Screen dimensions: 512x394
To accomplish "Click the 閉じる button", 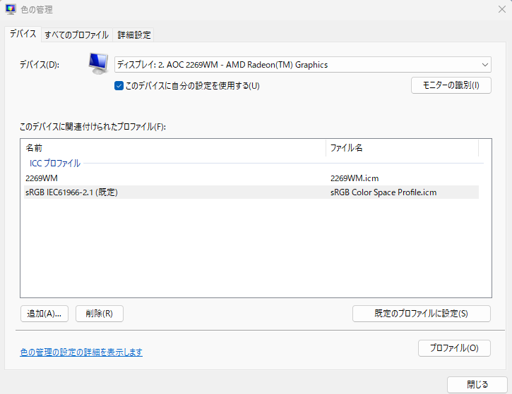I will pos(477,385).
